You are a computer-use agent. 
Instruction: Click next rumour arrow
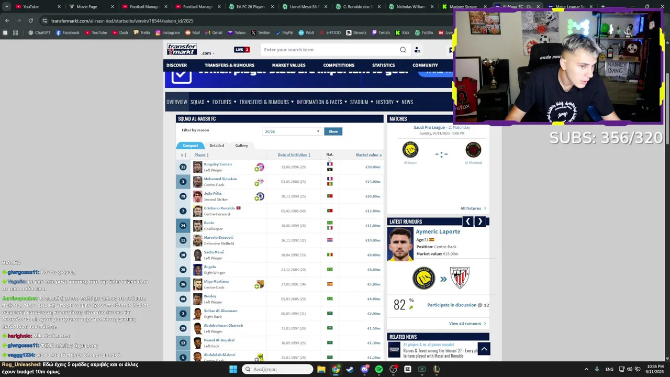click(x=480, y=221)
